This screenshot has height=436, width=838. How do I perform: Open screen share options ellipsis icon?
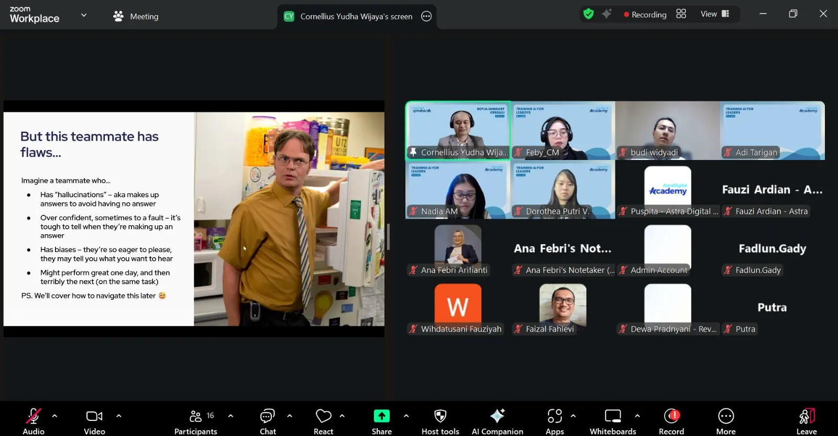point(426,16)
